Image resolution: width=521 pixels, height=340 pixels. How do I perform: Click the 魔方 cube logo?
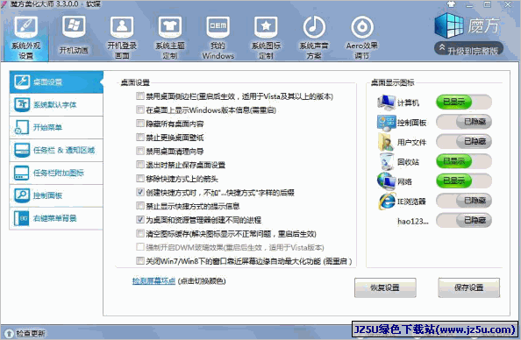[449, 25]
